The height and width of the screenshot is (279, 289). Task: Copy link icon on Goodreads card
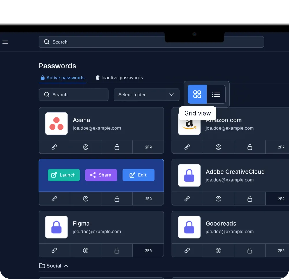(187, 250)
